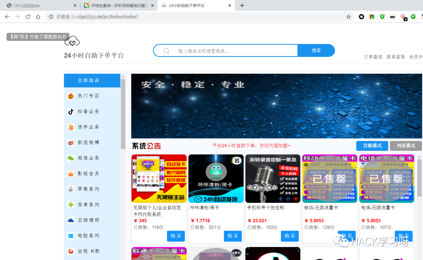Click the 抖音业务 TikTok icon

(x=70, y=111)
